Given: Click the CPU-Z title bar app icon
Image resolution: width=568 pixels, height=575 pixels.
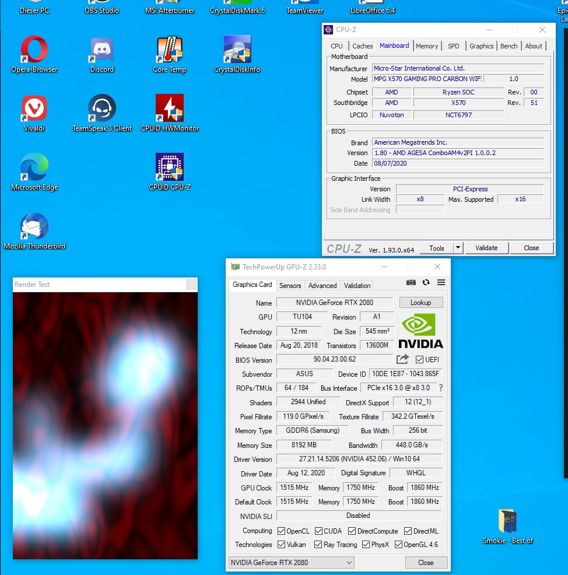Looking at the screenshot, I should point(328,30).
